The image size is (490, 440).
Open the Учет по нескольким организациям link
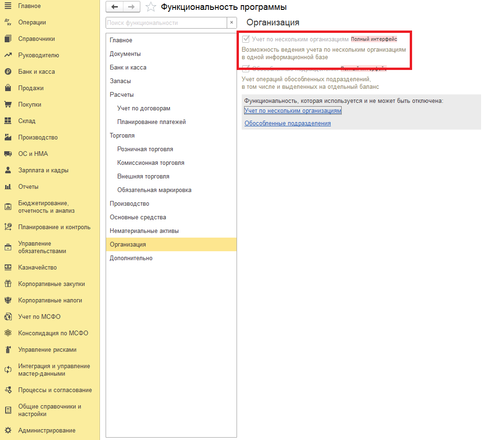pos(293,111)
